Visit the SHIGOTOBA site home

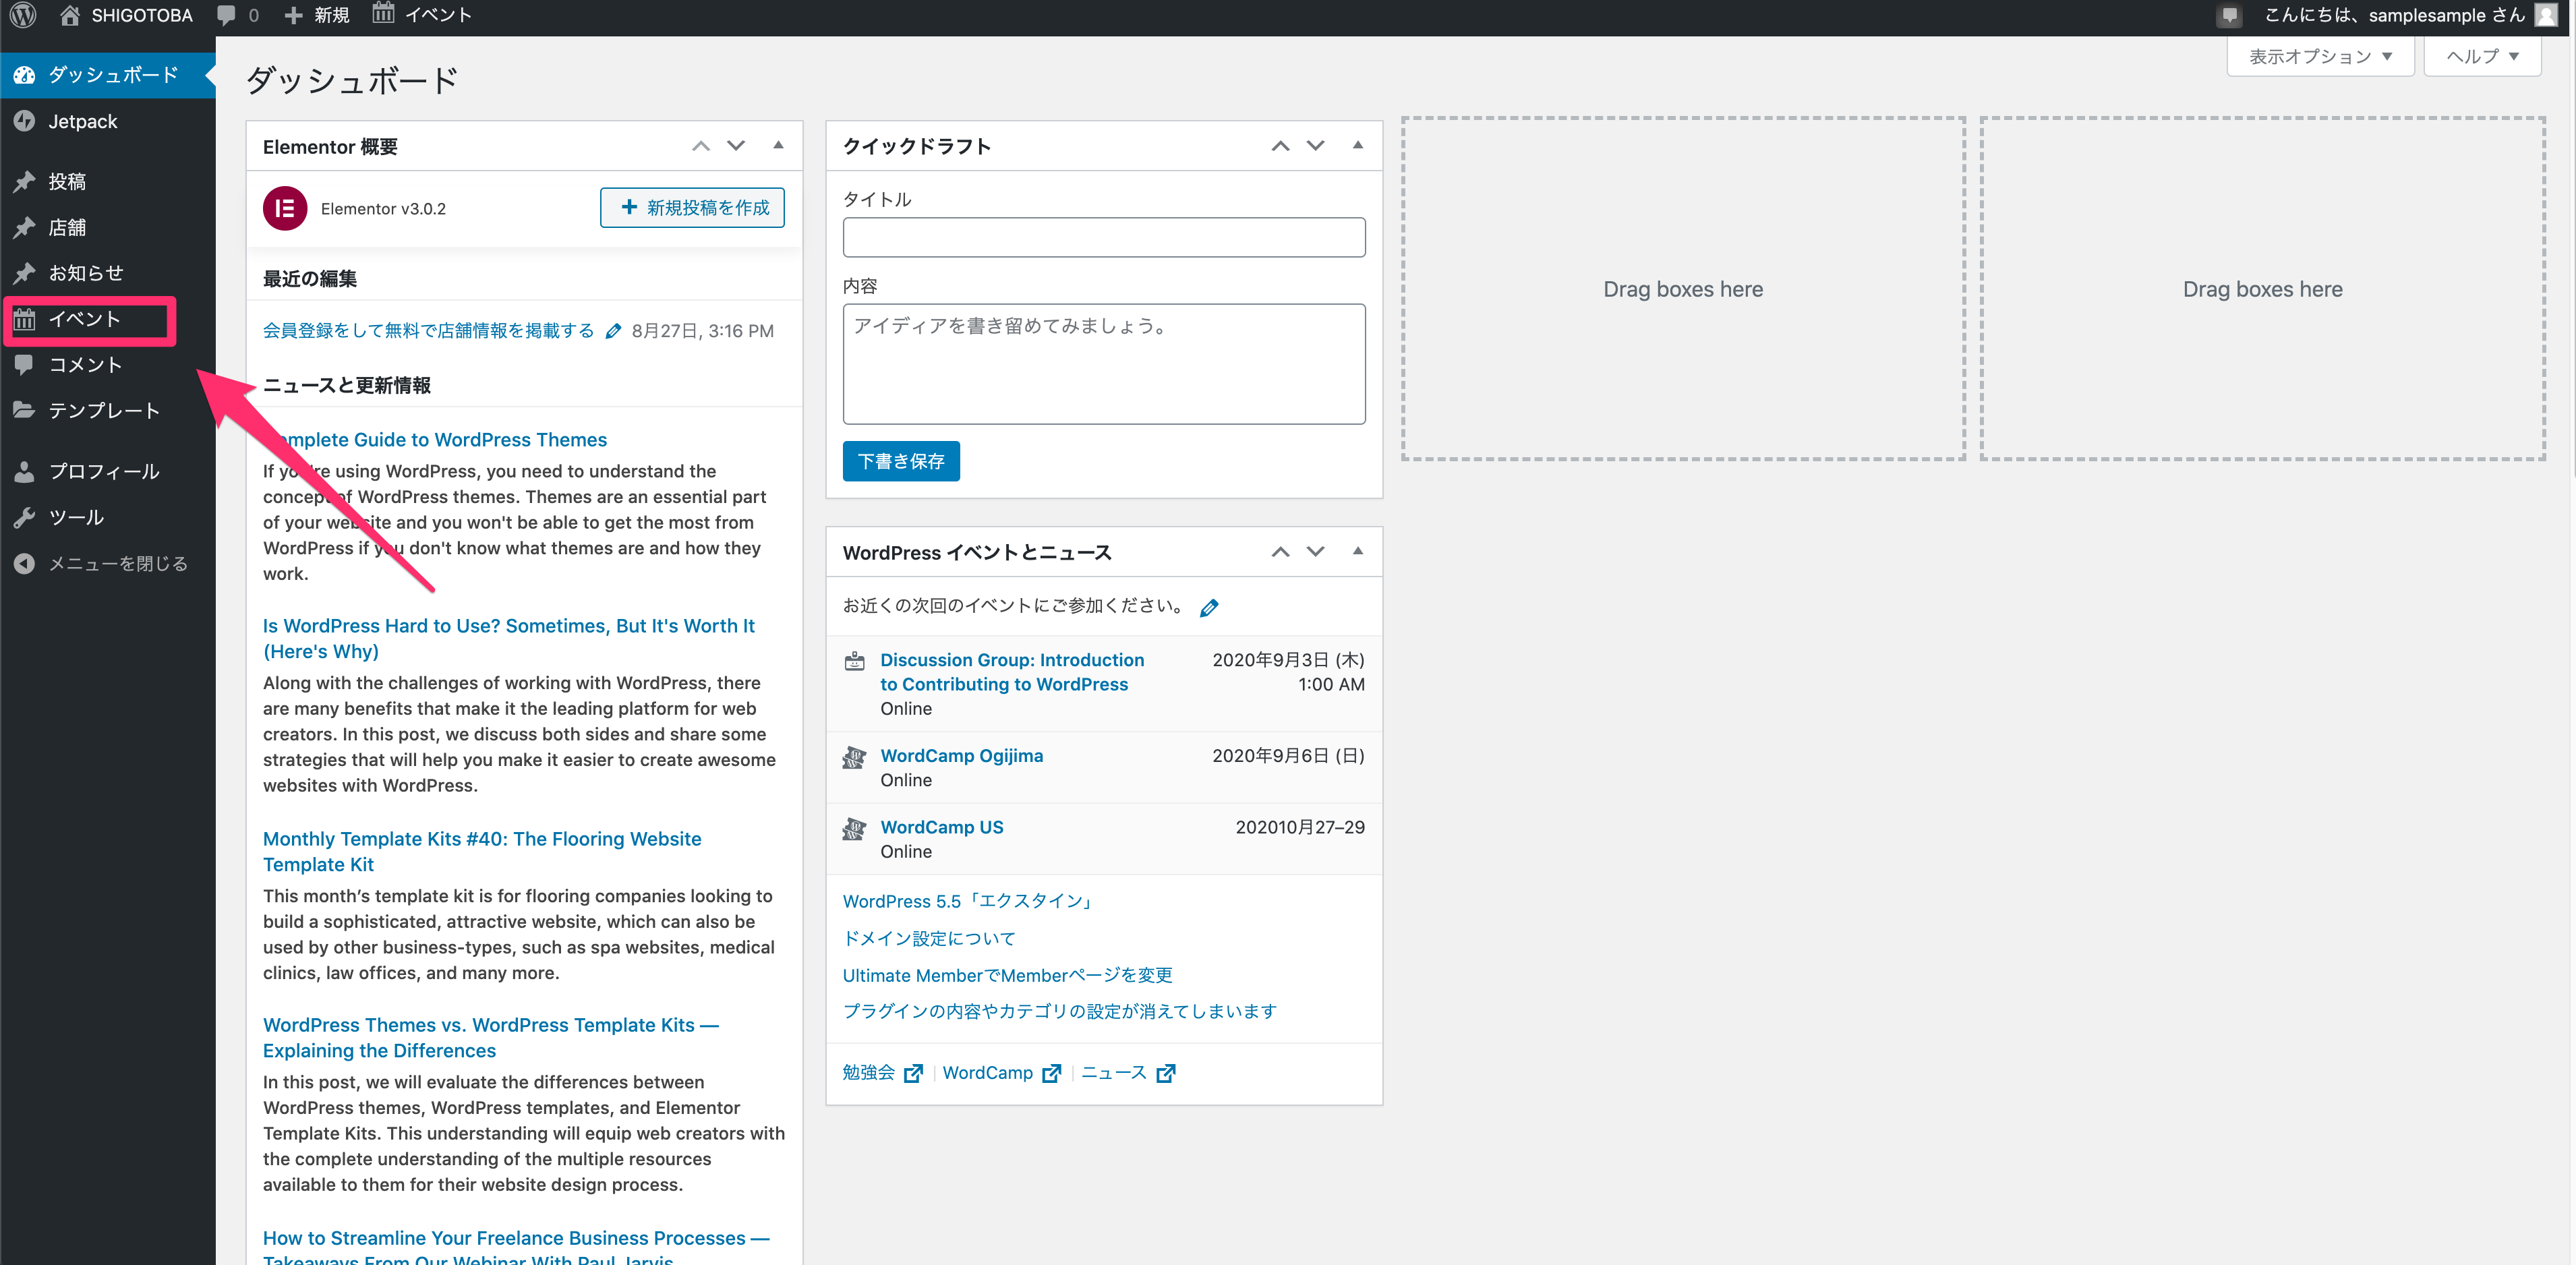pos(126,15)
